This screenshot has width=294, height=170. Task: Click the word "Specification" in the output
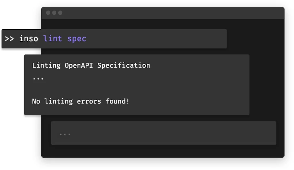(x=123, y=65)
